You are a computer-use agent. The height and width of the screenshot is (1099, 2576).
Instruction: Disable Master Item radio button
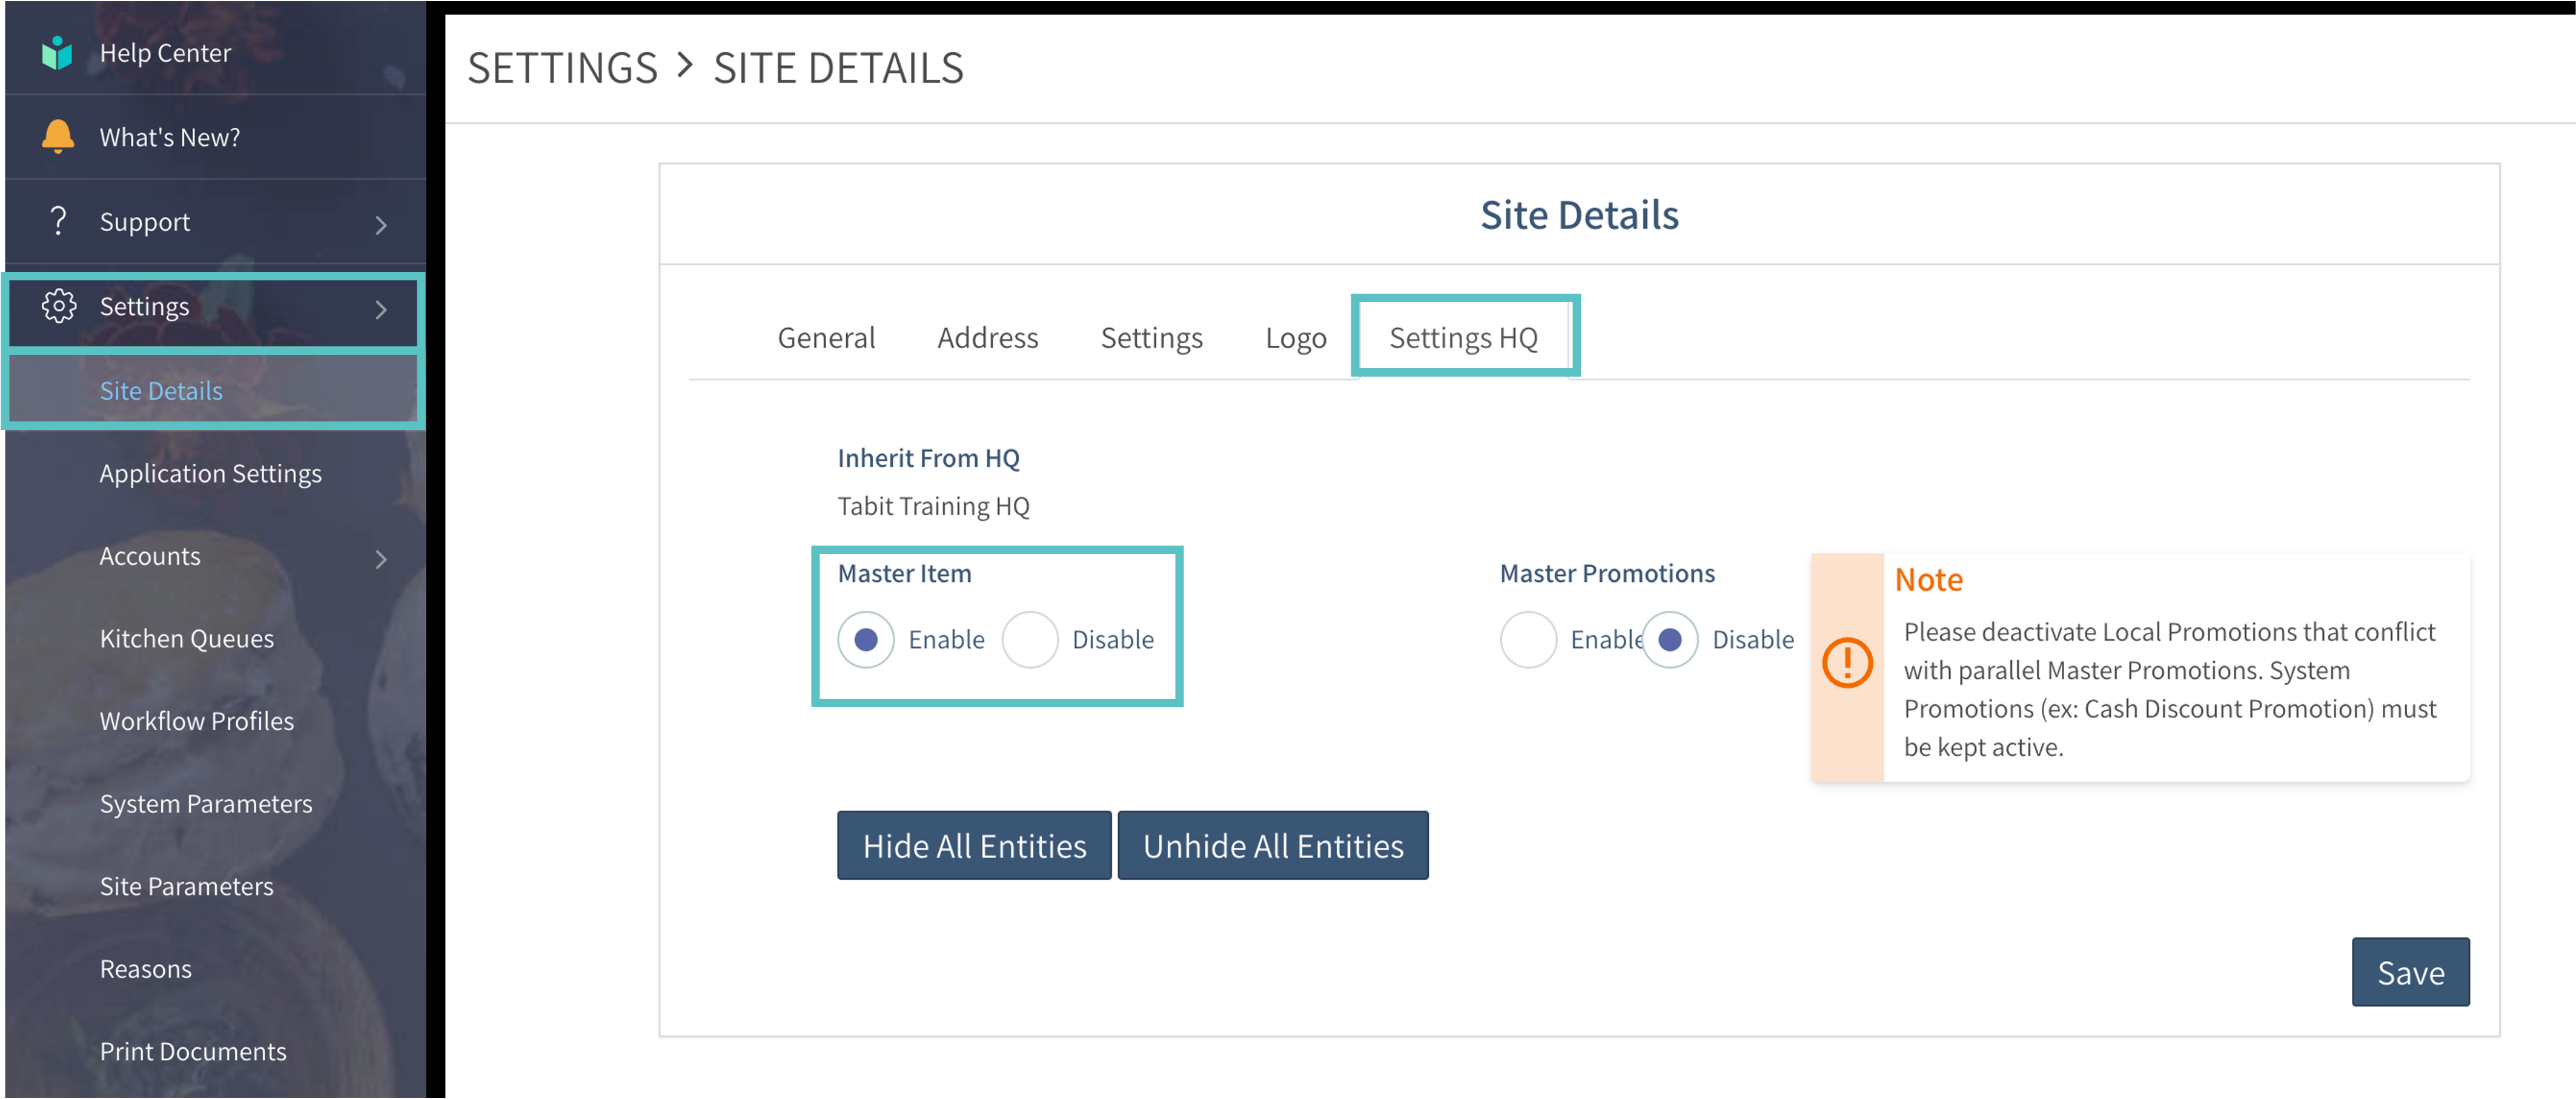(1030, 640)
